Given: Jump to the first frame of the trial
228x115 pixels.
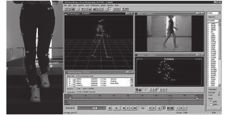Looking at the screenshot, I should [x=124, y=108].
